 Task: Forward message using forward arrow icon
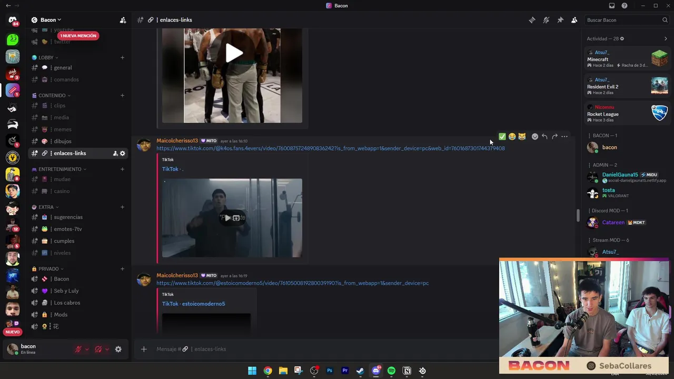coord(554,136)
